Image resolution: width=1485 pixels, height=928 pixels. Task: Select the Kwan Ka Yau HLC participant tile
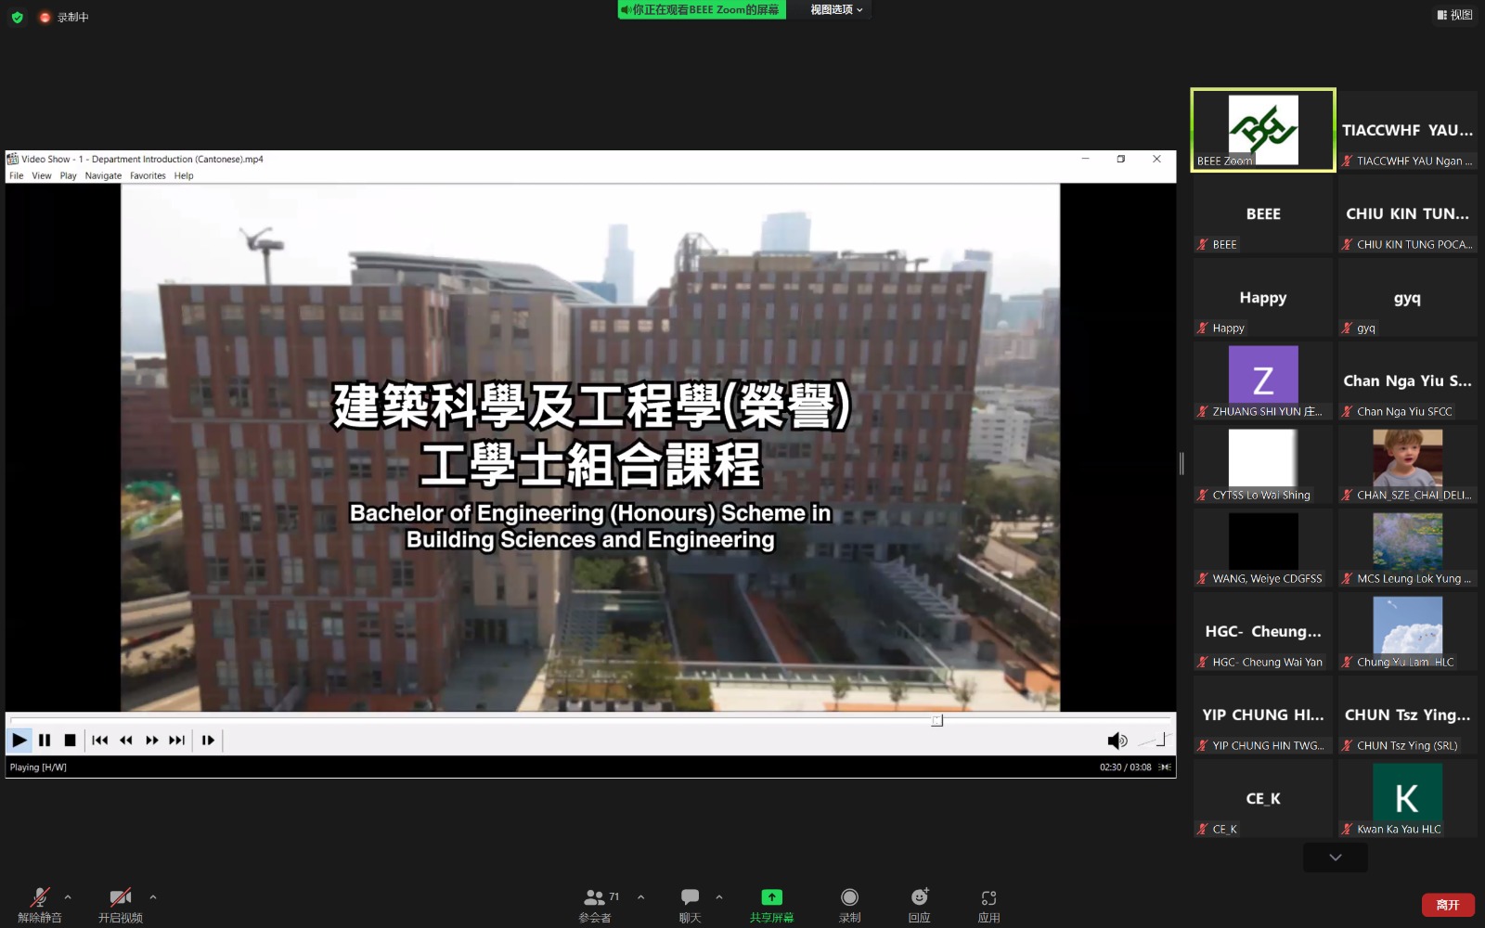coord(1407,798)
